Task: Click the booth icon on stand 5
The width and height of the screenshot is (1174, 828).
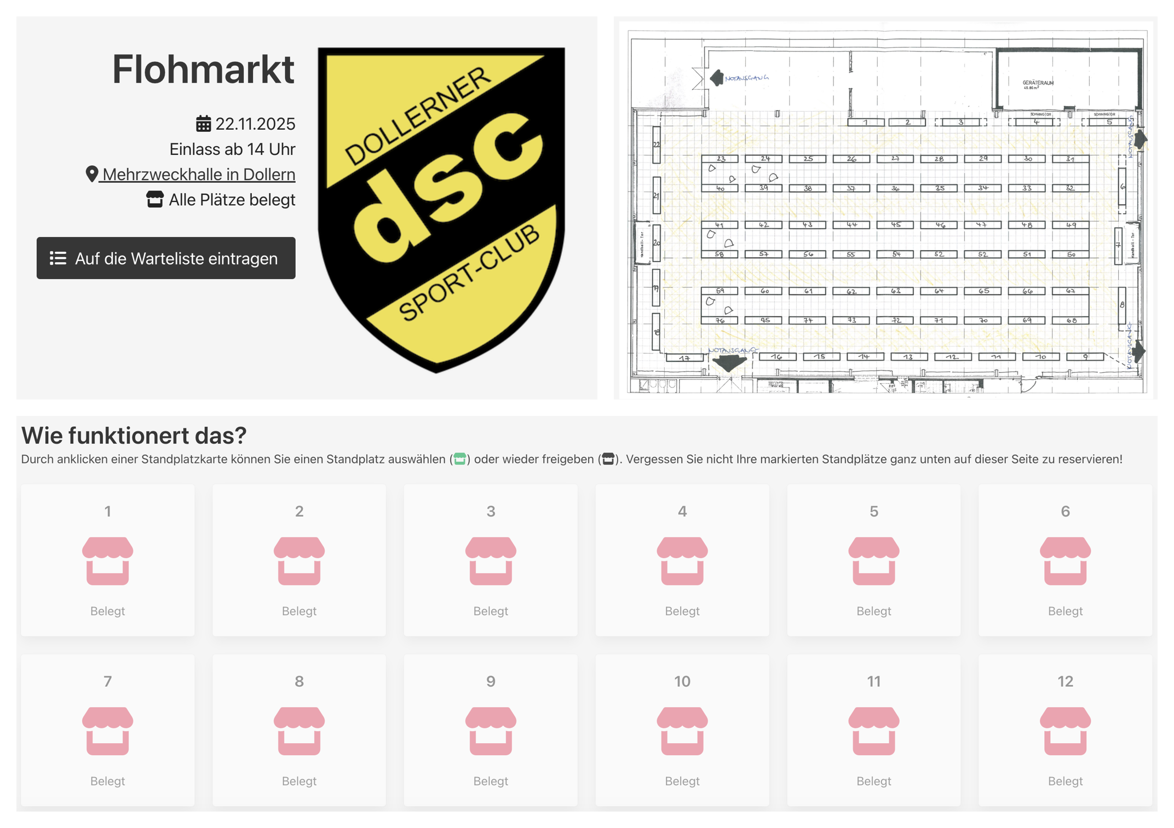Action: [x=874, y=561]
